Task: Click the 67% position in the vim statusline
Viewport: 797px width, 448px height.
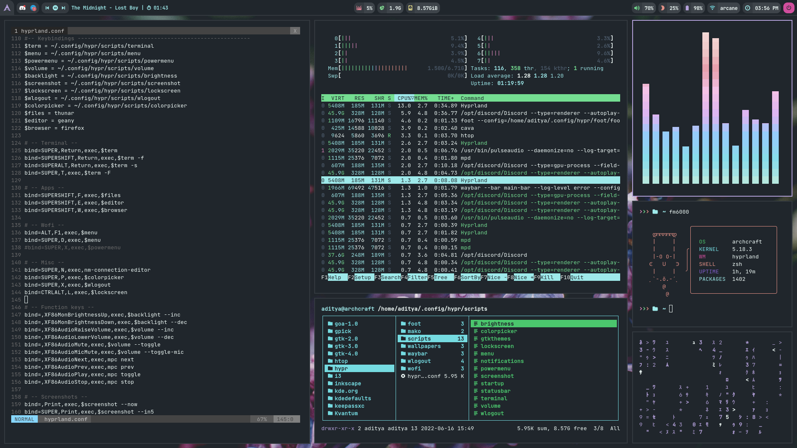Action: click(262, 419)
